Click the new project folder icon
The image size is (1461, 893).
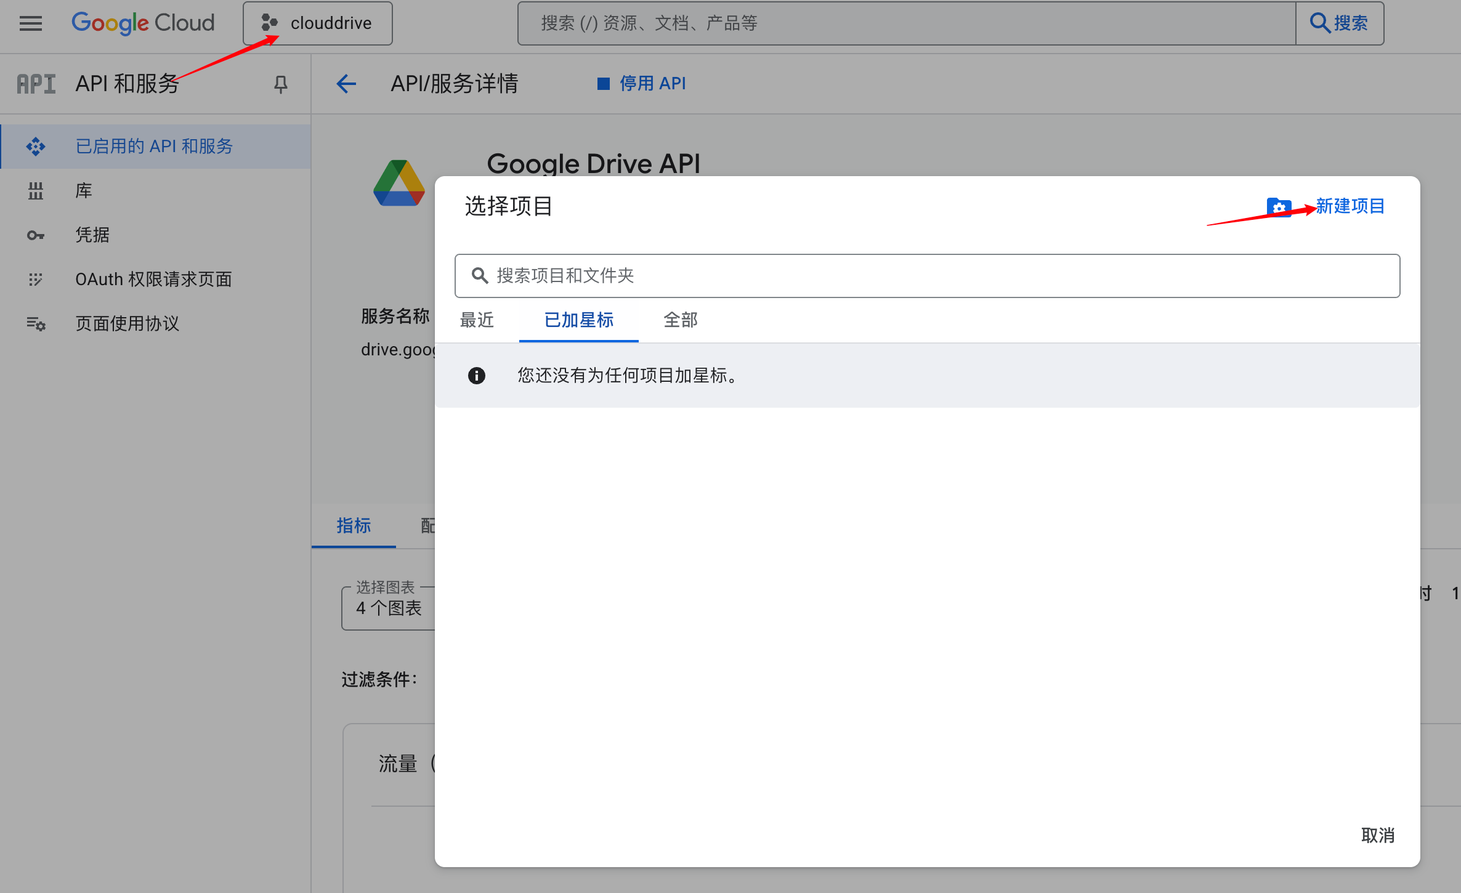tap(1279, 207)
